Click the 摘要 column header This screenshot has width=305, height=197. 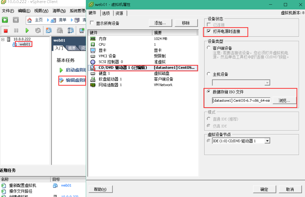174,33
